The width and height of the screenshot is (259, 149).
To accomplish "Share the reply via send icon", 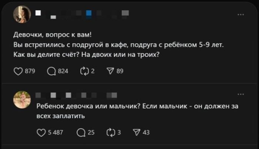I will (x=136, y=133).
